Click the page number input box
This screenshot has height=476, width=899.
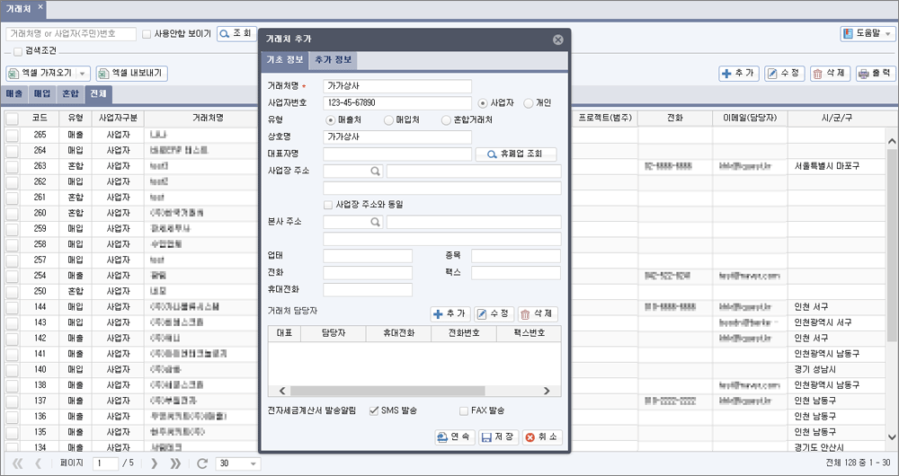click(105, 463)
